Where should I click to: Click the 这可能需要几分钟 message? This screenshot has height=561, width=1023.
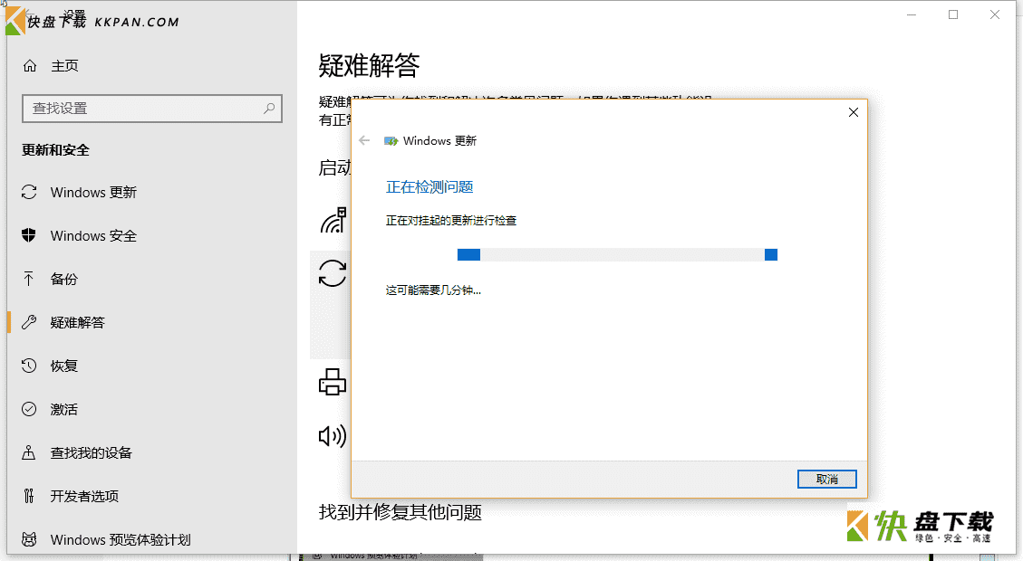coord(433,290)
